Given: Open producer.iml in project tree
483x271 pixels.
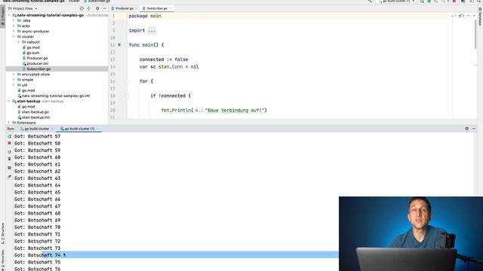Looking at the screenshot, I should [37, 63].
